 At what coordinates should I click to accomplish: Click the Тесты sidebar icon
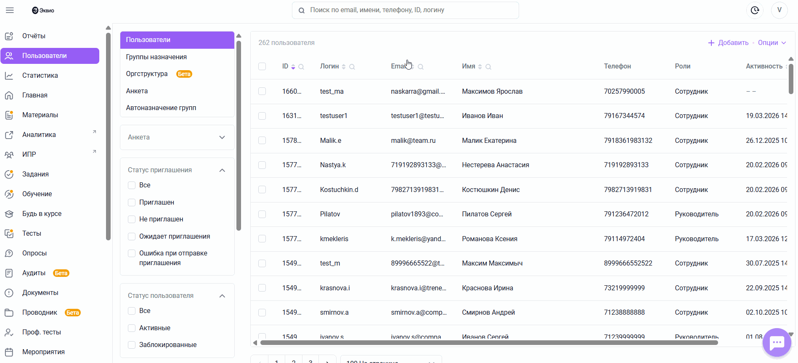pos(9,234)
